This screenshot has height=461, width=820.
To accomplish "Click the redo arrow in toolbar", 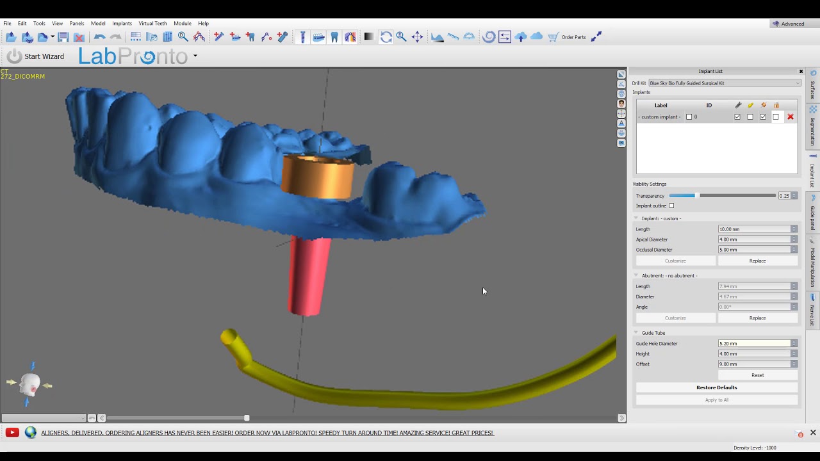I will [x=115, y=37].
